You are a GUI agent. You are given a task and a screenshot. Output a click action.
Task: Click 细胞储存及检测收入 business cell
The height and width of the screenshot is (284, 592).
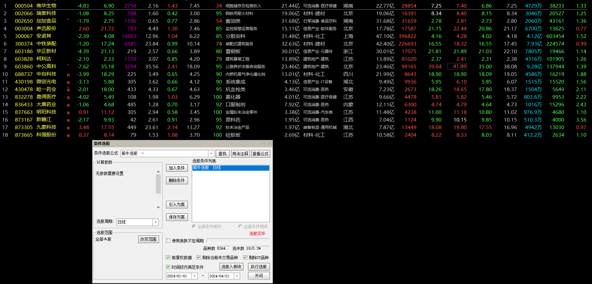(243, 6)
